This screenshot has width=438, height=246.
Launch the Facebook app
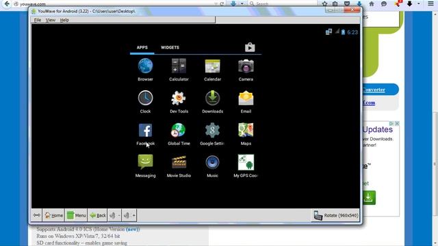click(x=145, y=134)
